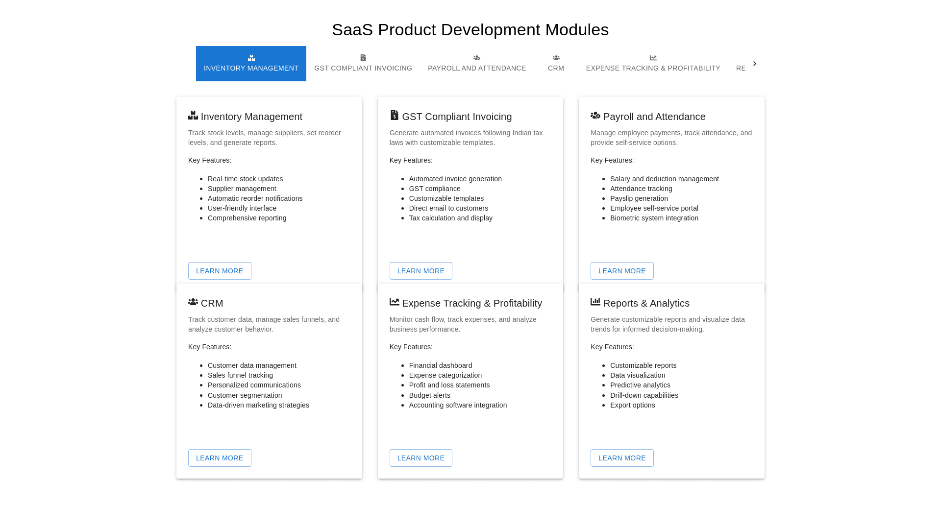Open Learn More on the CRM card
941x529 pixels.
(220, 458)
